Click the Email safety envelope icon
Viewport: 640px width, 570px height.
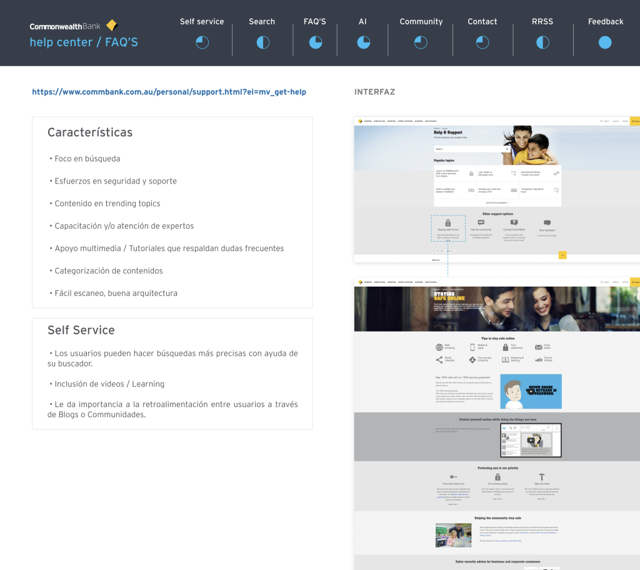point(538,347)
